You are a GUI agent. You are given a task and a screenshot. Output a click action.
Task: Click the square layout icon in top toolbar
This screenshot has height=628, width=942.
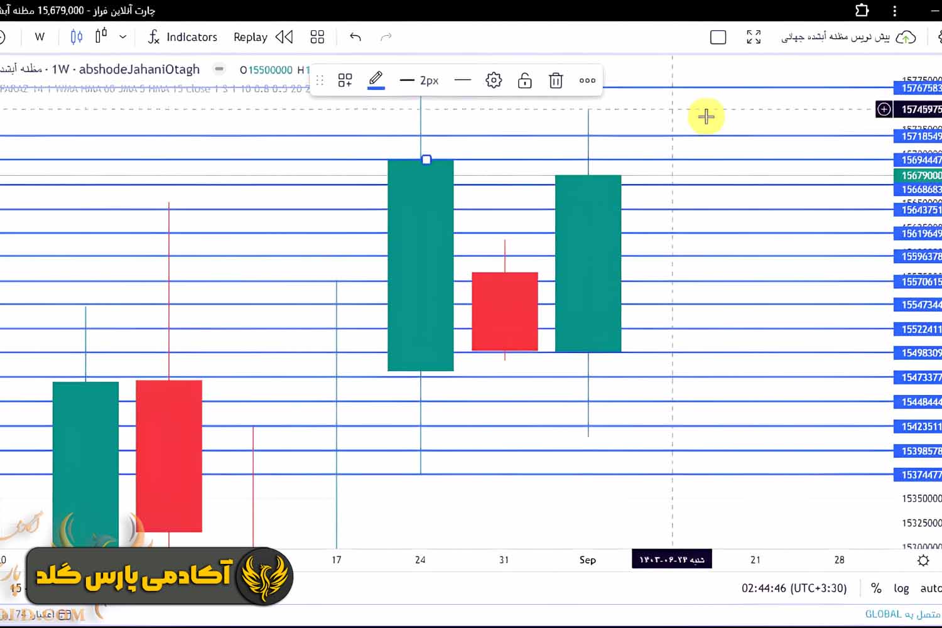(x=718, y=37)
